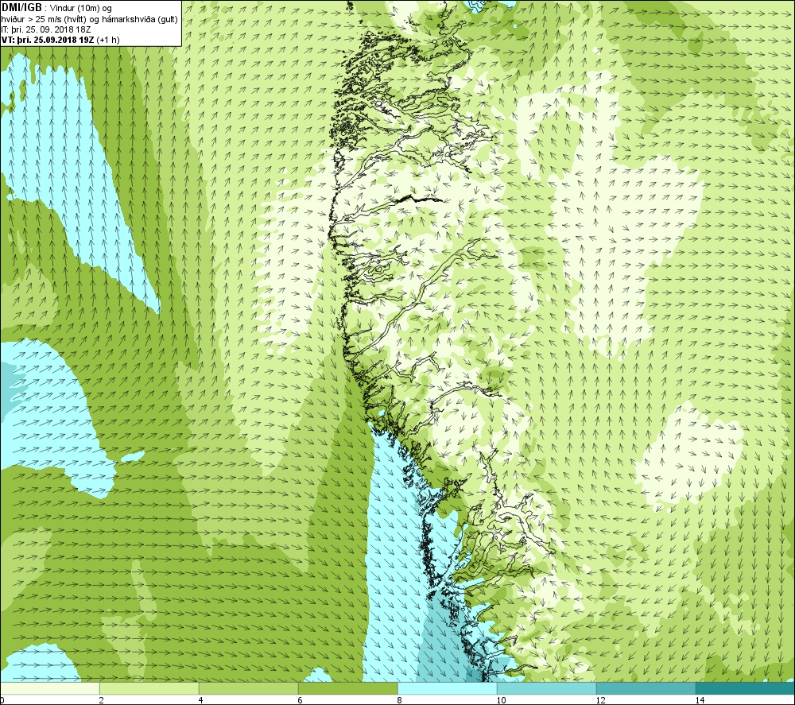The width and height of the screenshot is (795, 705).
Task: Click the light cyan 8–10 m/s scale segment
Action: coord(447,688)
